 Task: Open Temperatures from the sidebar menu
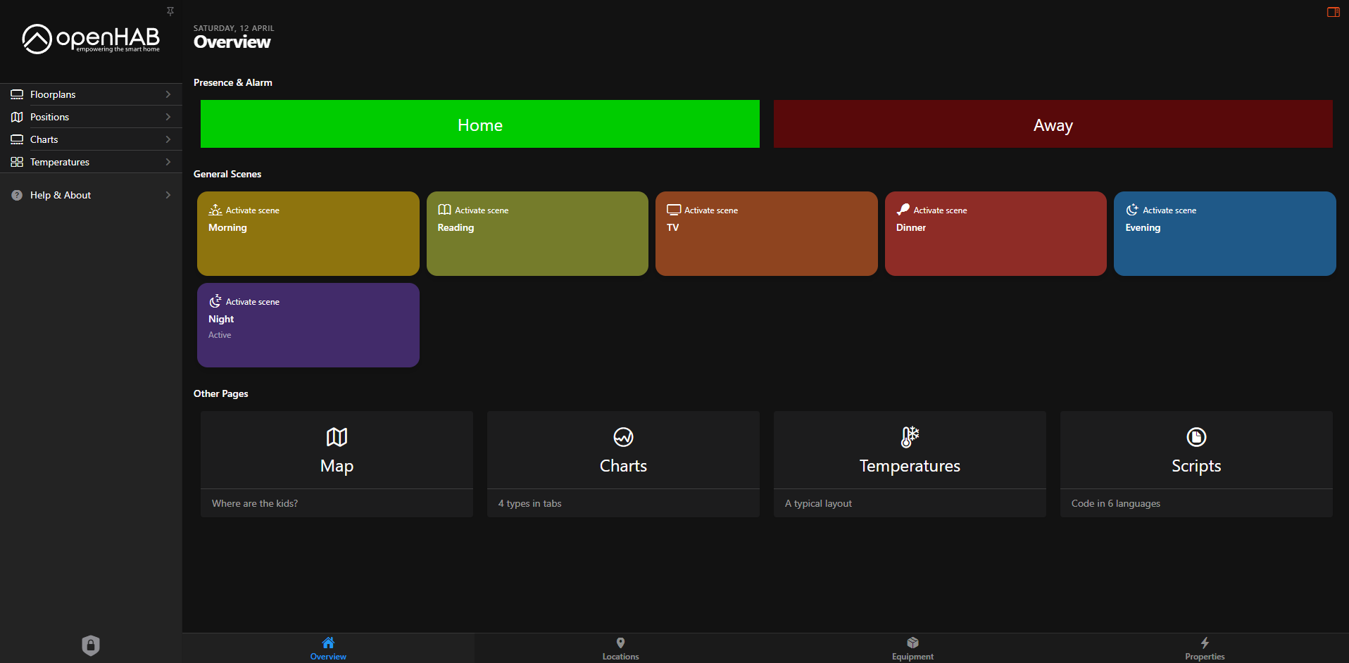(60, 162)
